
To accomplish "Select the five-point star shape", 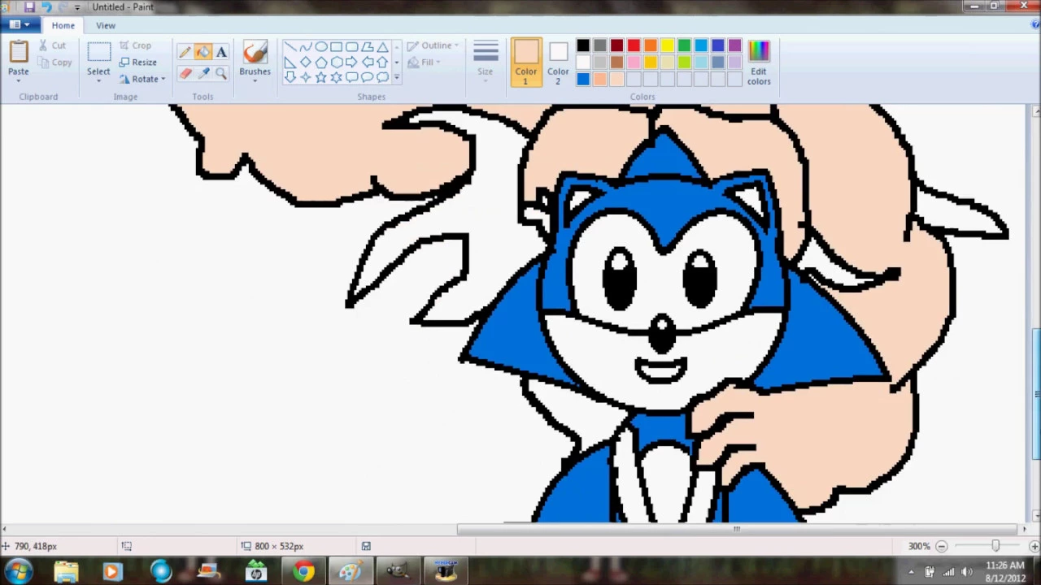I will [x=320, y=77].
